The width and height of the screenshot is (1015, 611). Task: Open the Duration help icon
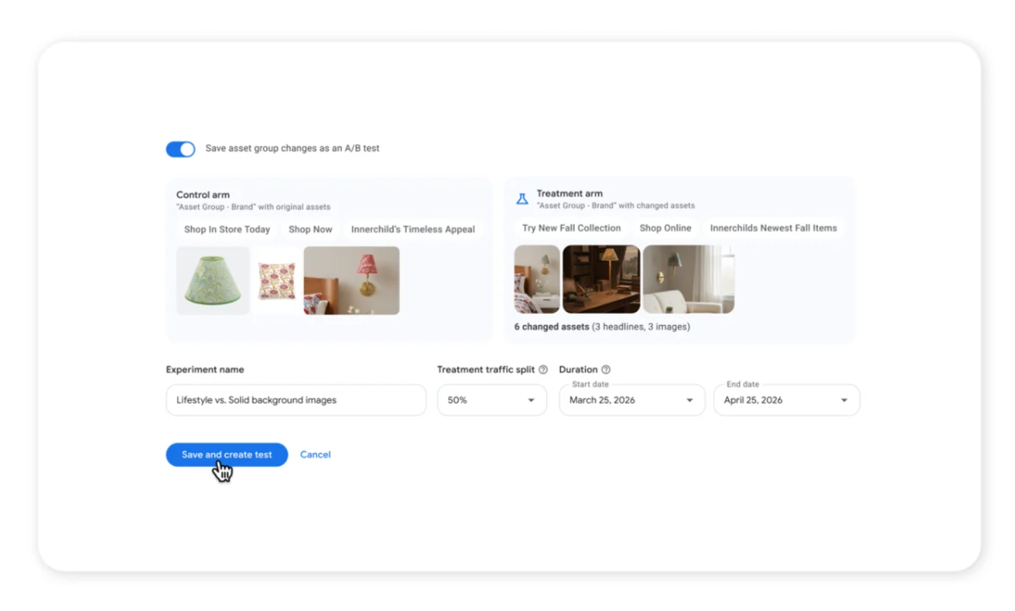[x=605, y=369]
